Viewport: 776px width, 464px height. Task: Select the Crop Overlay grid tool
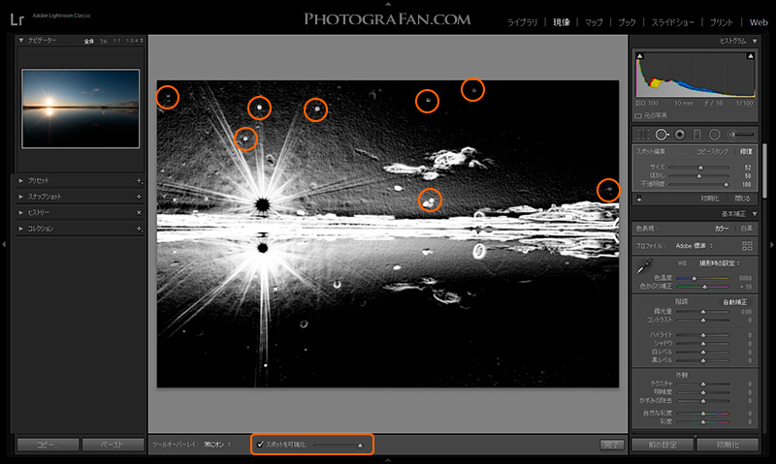coord(643,135)
